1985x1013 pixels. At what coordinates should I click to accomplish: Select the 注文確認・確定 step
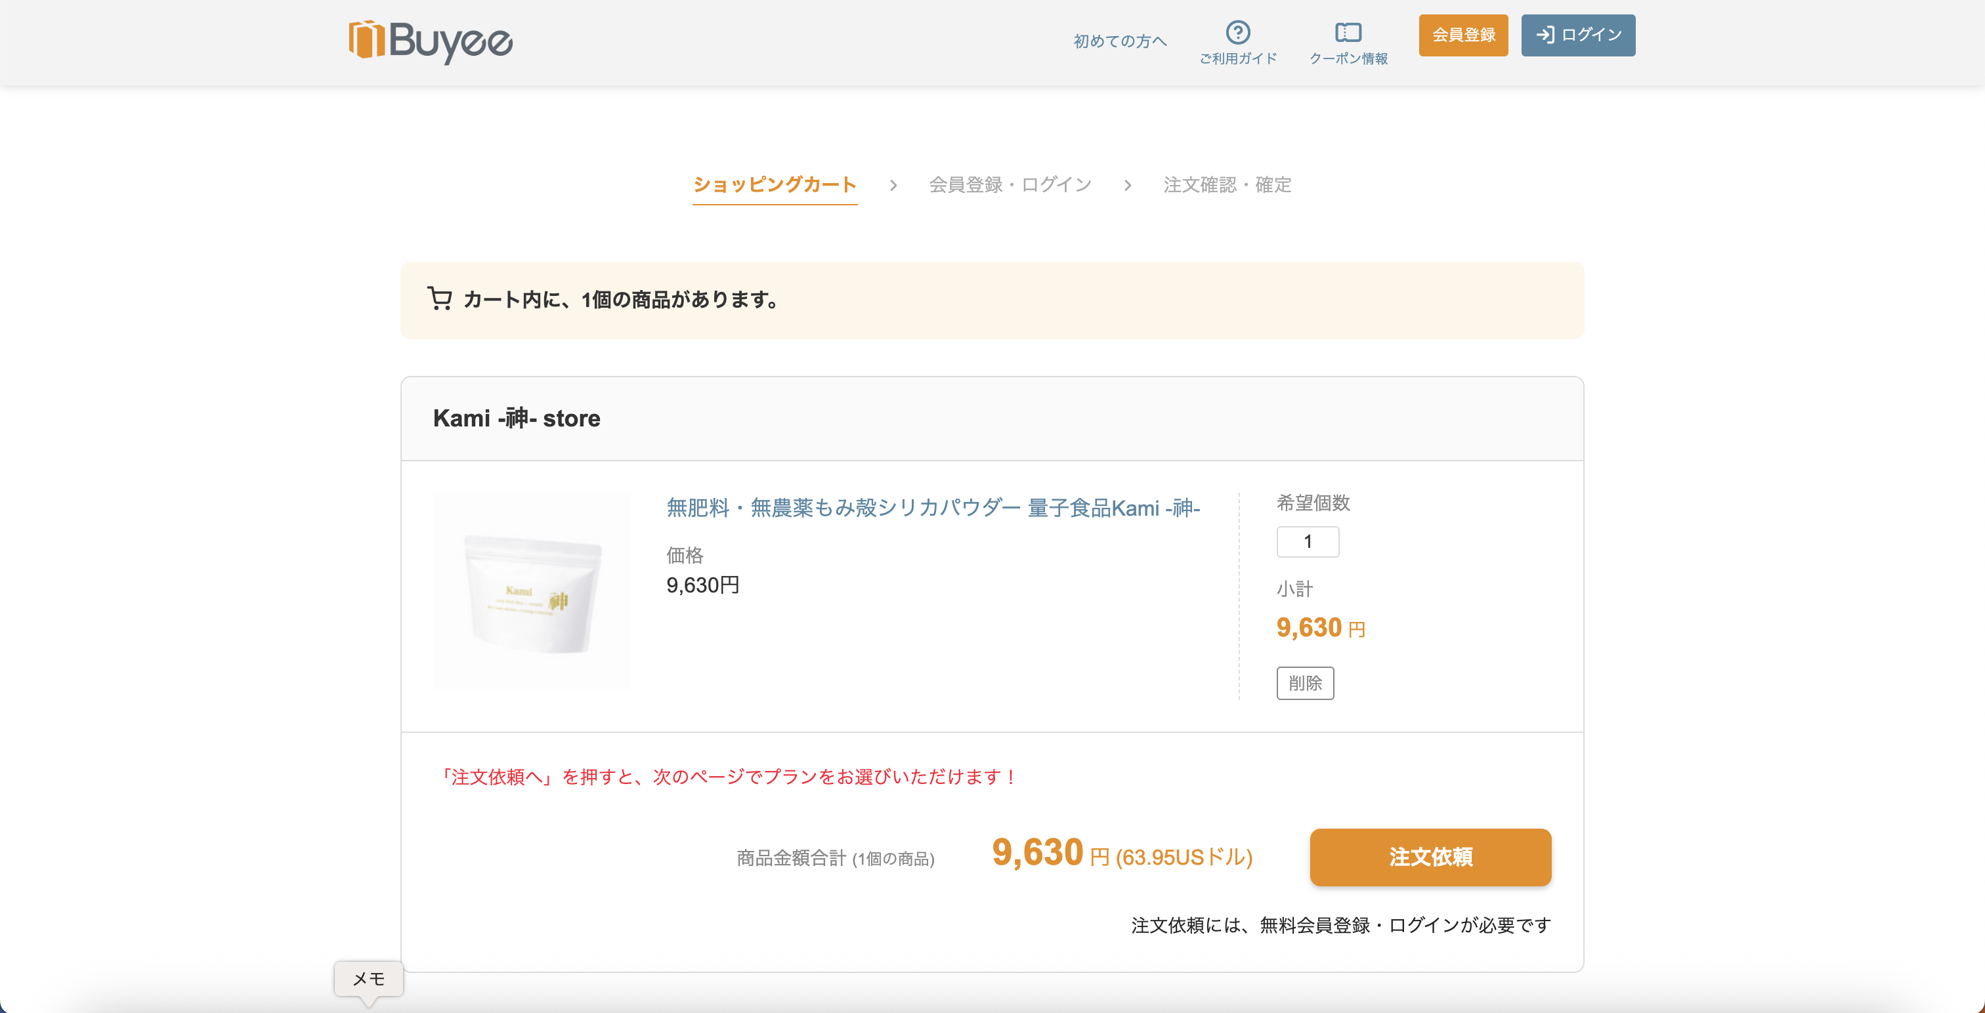pos(1227,185)
